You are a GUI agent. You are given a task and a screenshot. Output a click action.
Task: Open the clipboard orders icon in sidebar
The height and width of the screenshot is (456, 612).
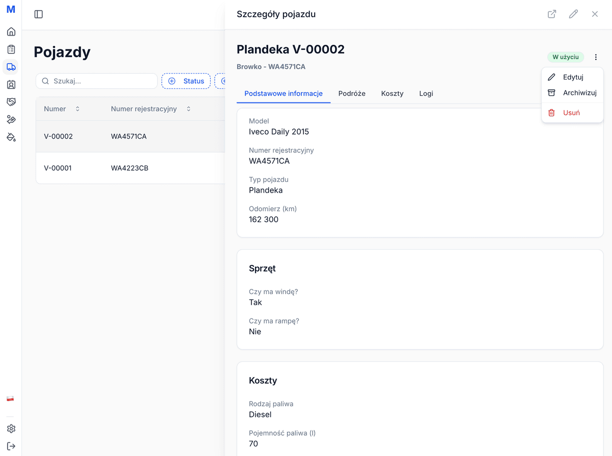coord(11,49)
